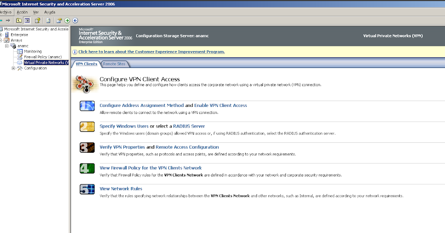Image resolution: width=445 pixels, height=233 pixels.
Task: Click Specify Windows Users link
Action: [x=124, y=126]
